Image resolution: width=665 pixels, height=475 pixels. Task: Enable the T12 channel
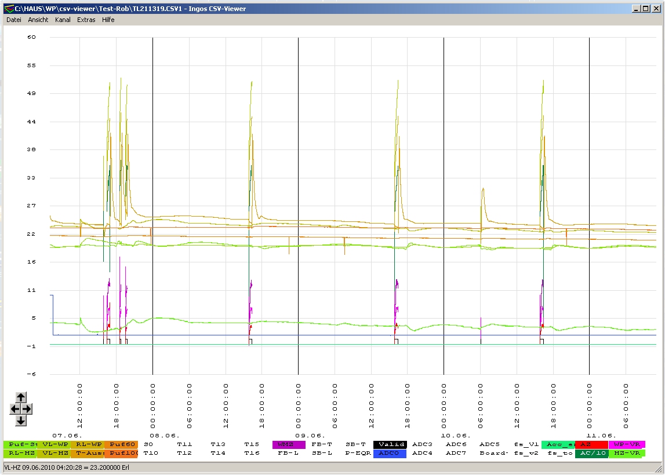[184, 453]
